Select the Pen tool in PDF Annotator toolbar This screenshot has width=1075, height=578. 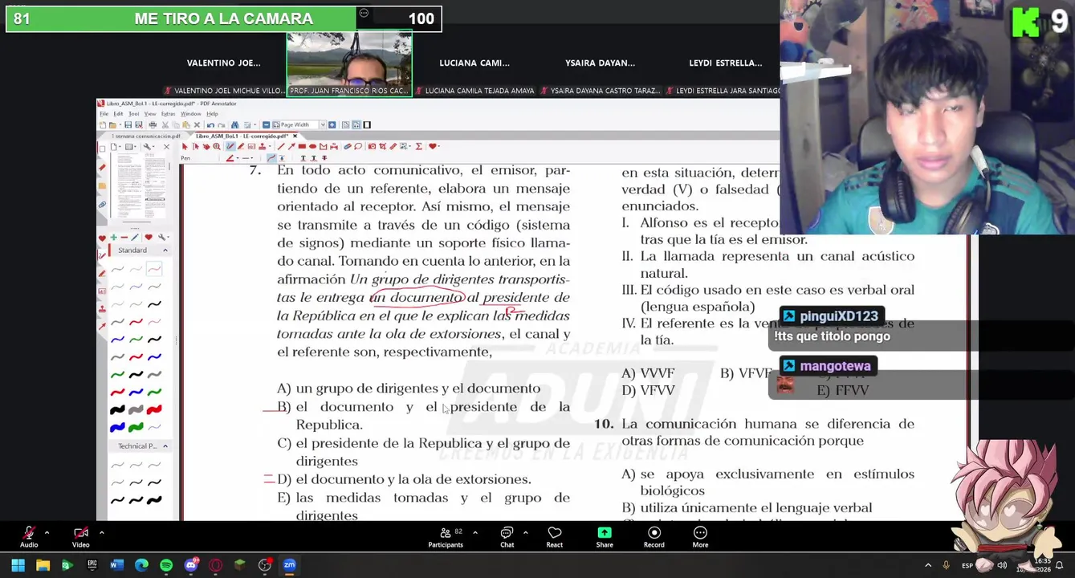click(230, 146)
